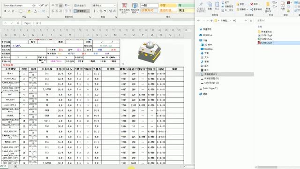Toggle Wrap Text button
The width and height of the screenshot is (300, 169).
tap(80, 6)
